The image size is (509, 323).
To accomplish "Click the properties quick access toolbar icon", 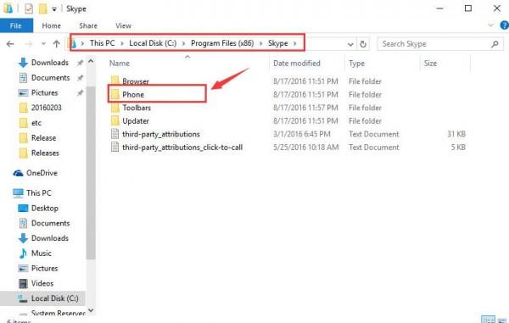I will click(x=29, y=8).
